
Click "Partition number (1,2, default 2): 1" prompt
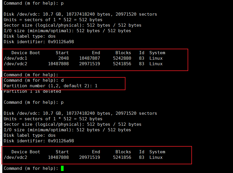coord(51,86)
